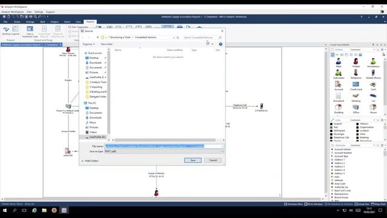Open the view options dropdown arrow

click(212, 44)
